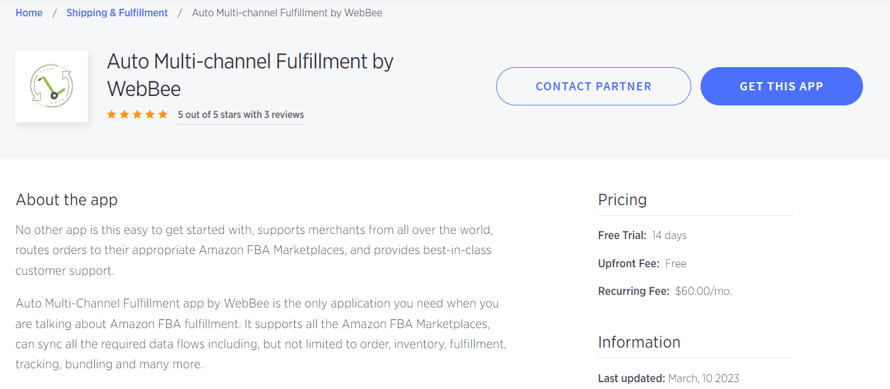The height and width of the screenshot is (389, 890).
Task: Open the 5 stars with 3 reviews link
Action: pos(241,115)
